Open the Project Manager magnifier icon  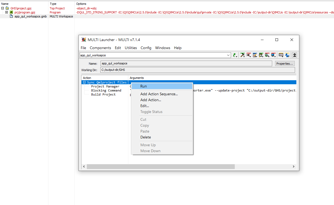tap(261, 55)
